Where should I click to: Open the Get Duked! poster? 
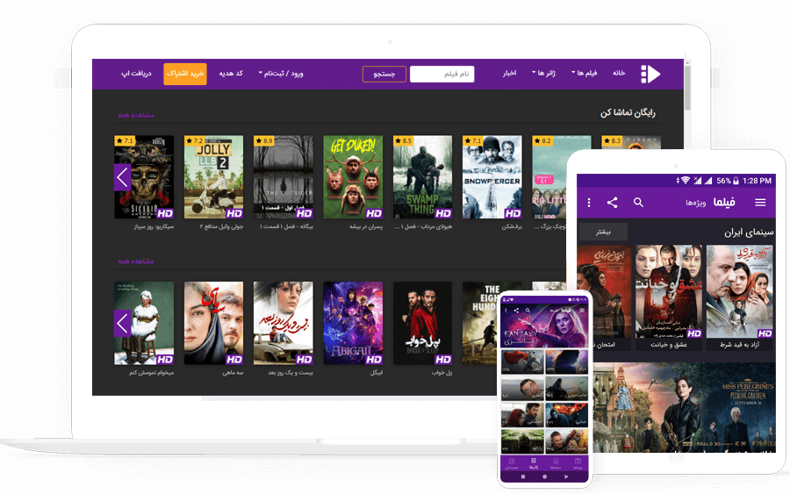click(x=353, y=176)
